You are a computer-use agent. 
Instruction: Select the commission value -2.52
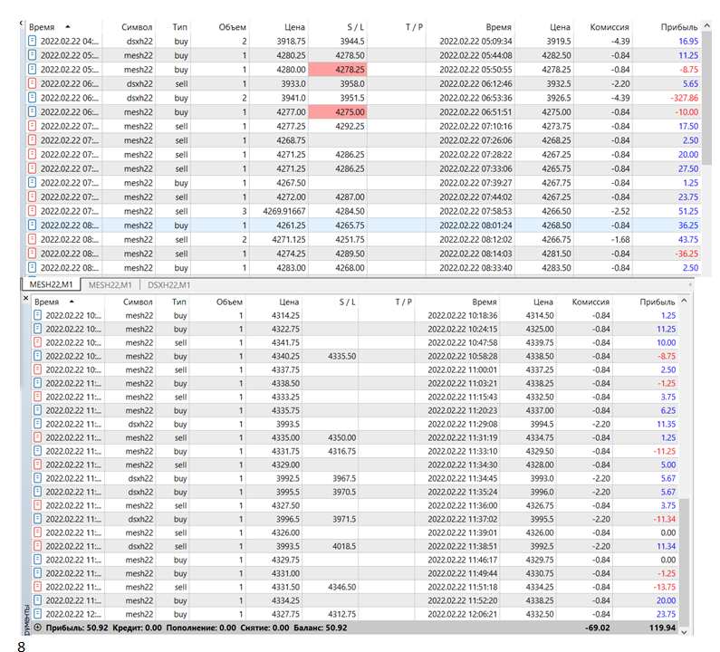pyautogui.click(x=620, y=211)
